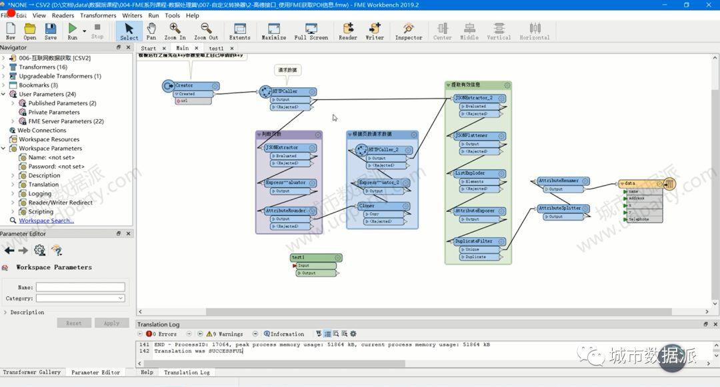Open the Run options dropdown arrow
This screenshot has height=387, width=720.
click(x=85, y=31)
